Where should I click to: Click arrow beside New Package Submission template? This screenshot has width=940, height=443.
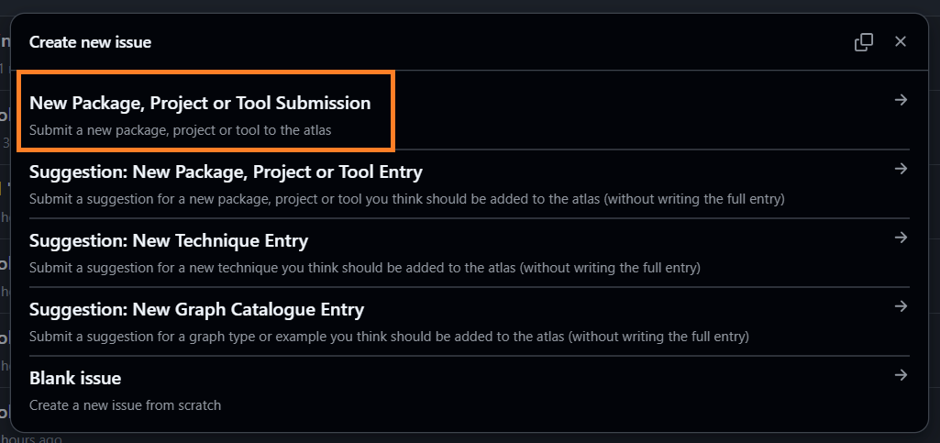901,100
